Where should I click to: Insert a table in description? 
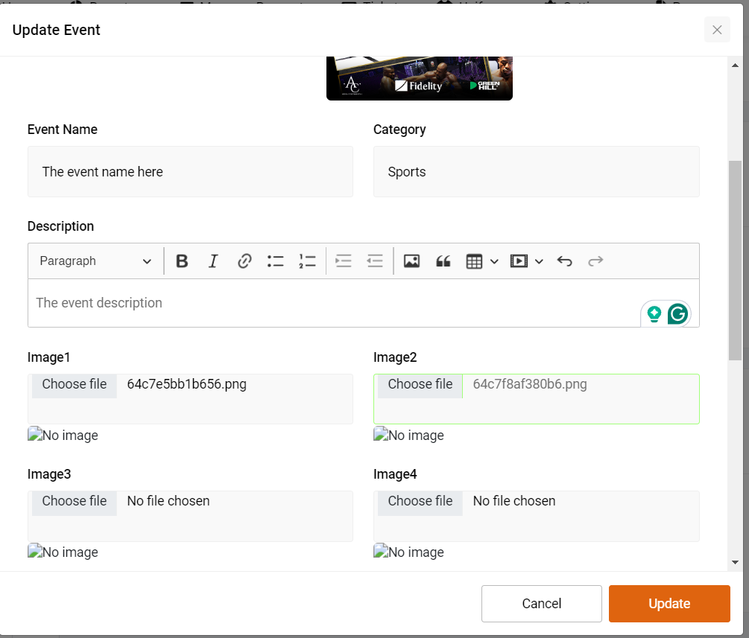[x=474, y=261]
